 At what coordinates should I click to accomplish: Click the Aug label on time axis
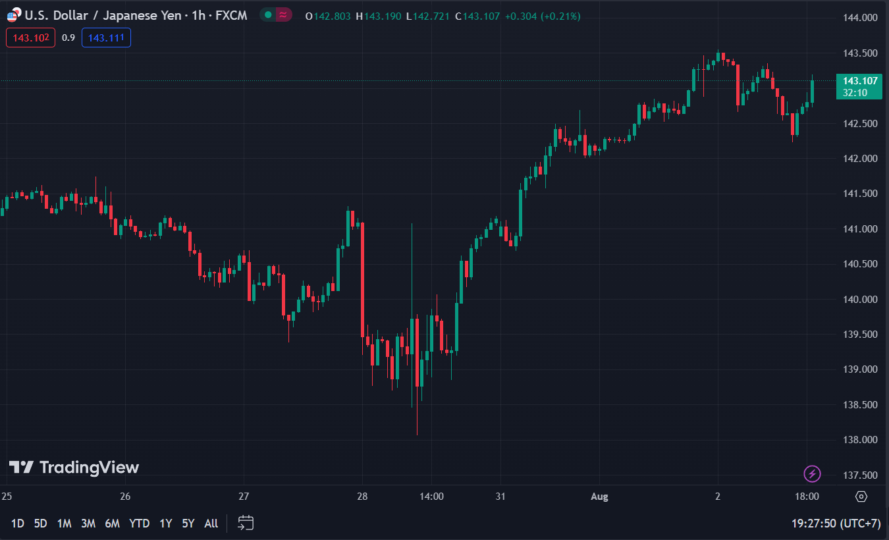(x=599, y=497)
